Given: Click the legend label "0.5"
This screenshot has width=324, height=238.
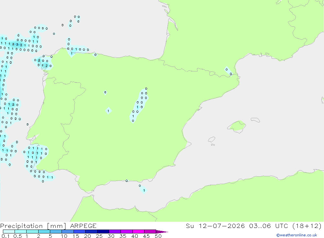Looking at the screenshot, I should coord(17,236).
